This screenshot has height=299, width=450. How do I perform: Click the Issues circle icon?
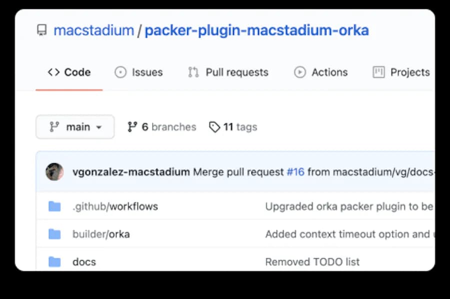point(120,72)
